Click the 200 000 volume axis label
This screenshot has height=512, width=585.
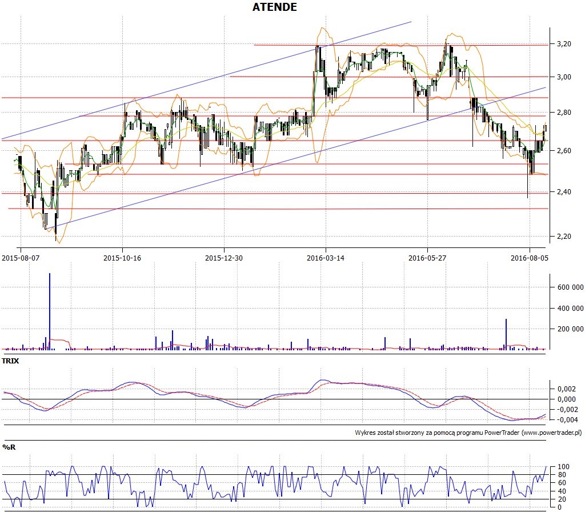point(571,329)
